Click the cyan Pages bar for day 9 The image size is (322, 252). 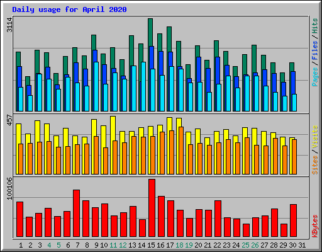point(96,86)
